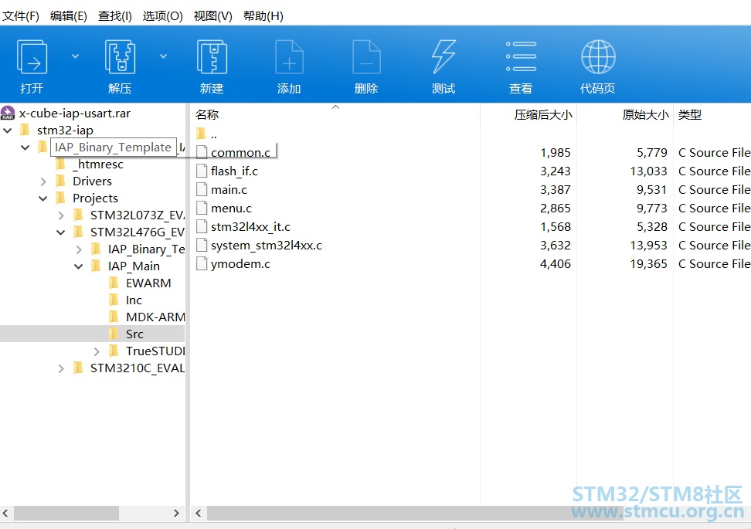Select the Inc folder in tree
The height and width of the screenshot is (529, 751).
[134, 300]
